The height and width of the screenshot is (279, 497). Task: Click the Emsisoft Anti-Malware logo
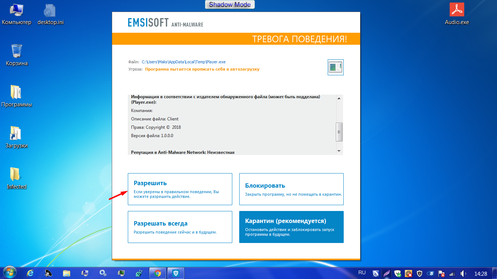165,23
